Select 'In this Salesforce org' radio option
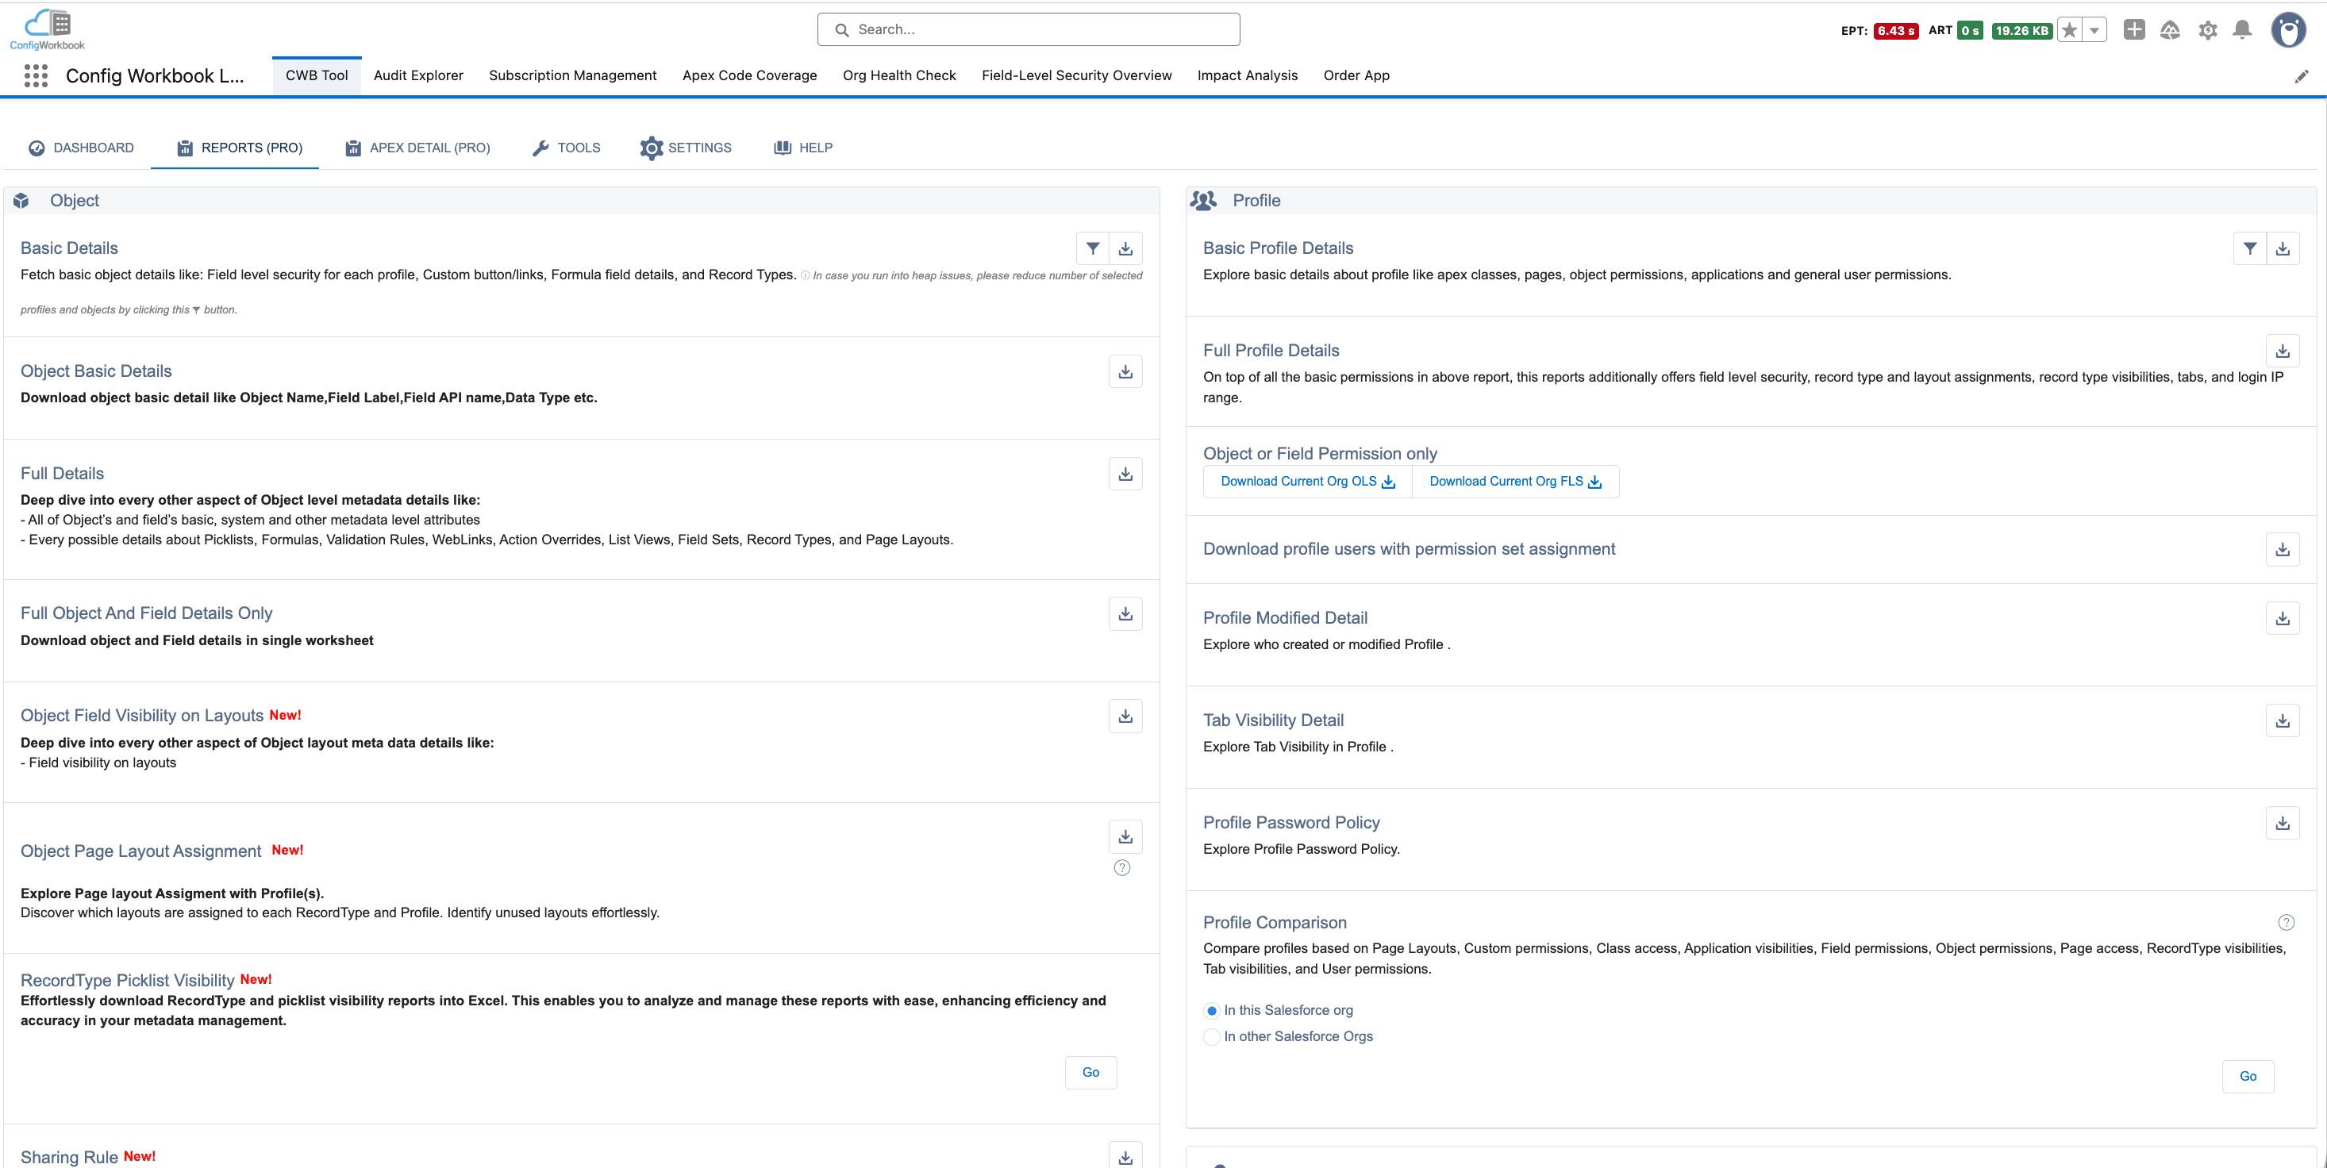The width and height of the screenshot is (2327, 1168). tap(1212, 1011)
